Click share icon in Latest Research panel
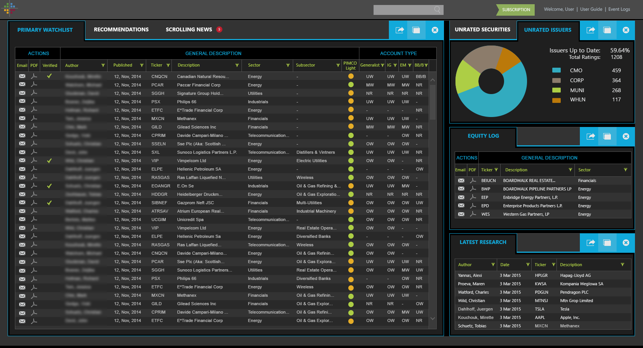Screen dimensions: 643x348 tap(591, 243)
